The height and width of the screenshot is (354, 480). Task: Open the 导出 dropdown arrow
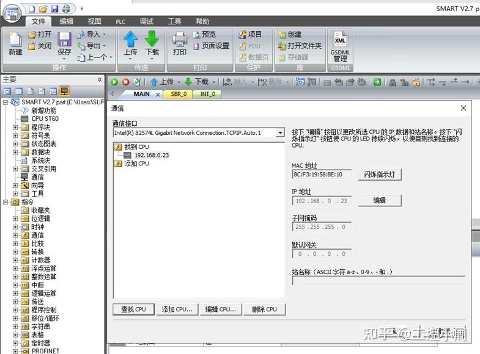pyautogui.click(x=104, y=46)
